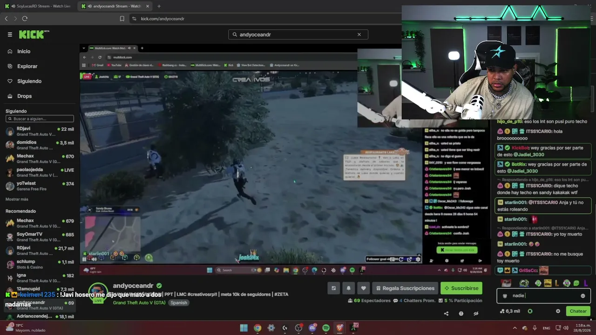Click green Kick K icon below chat

pos(530,311)
